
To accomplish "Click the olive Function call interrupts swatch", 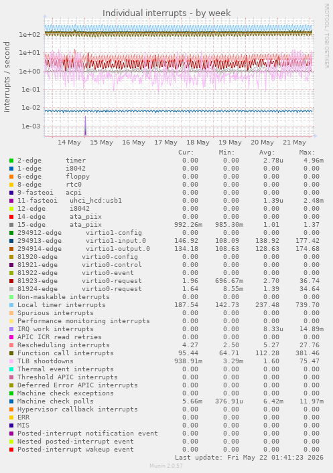I will (x=11, y=353).
